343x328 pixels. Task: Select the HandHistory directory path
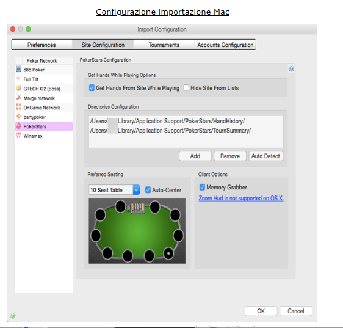[x=167, y=121]
